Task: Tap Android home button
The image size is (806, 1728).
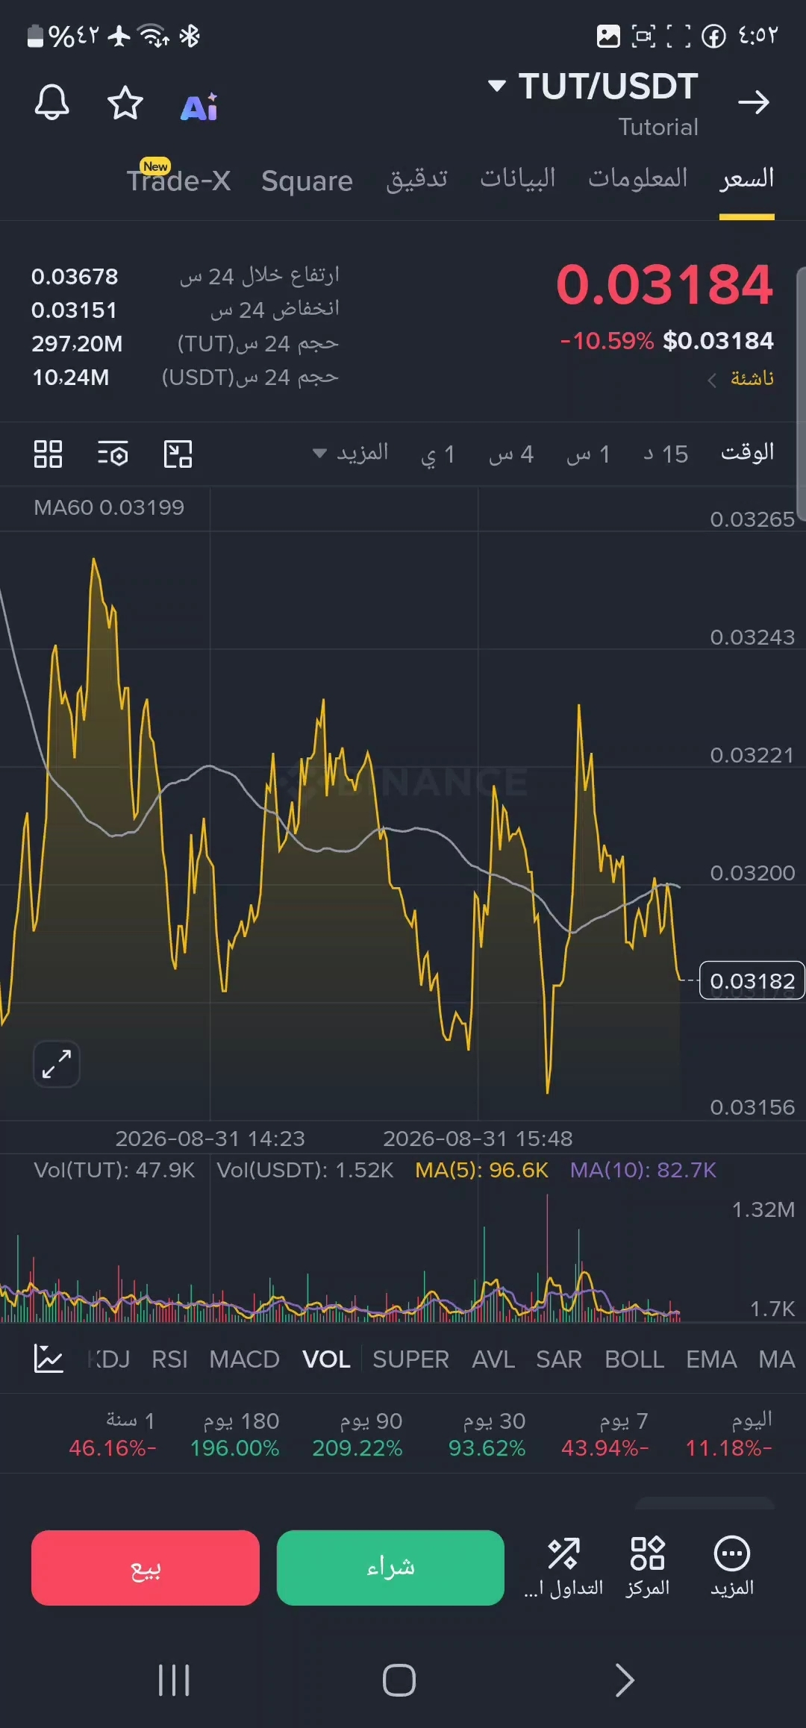Action: 399,1680
